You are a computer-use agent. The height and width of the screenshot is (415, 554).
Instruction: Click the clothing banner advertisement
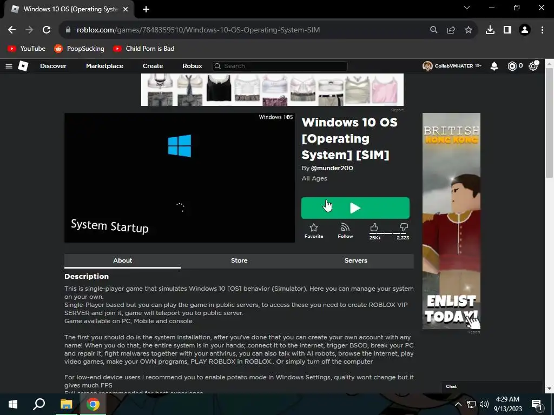click(x=272, y=90)
